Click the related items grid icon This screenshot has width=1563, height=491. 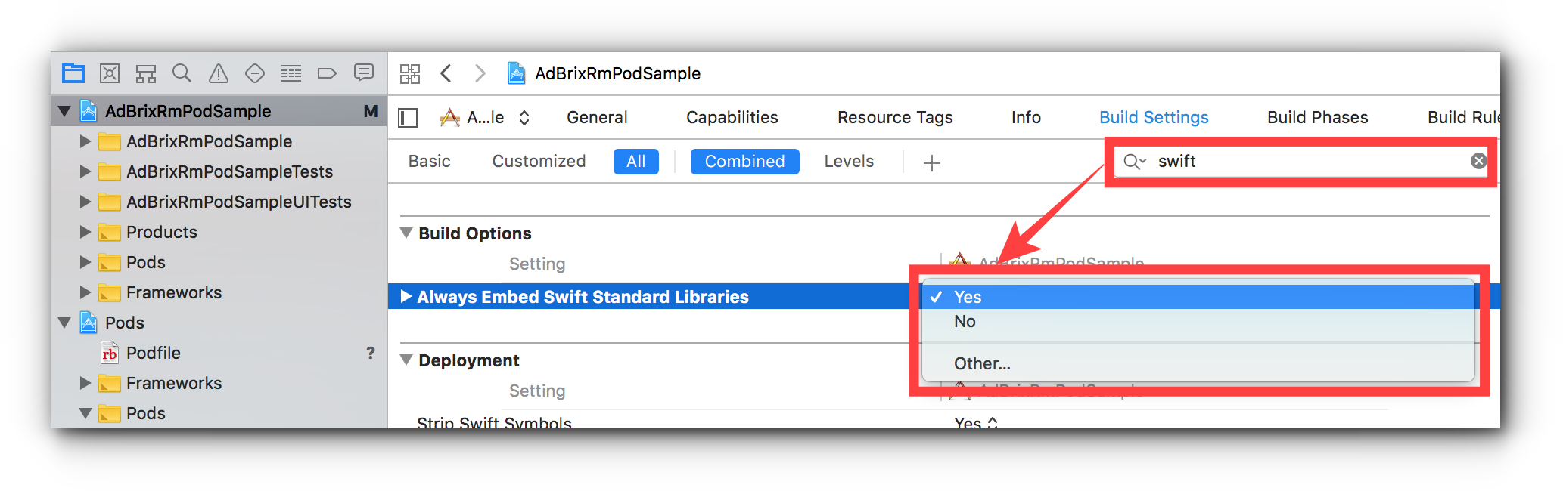coord(410,73)
